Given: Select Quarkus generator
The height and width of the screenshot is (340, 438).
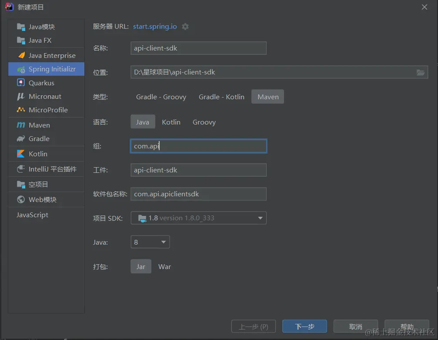Looking at the screenshot, I should pyautogui.click(x=47, y=83).
